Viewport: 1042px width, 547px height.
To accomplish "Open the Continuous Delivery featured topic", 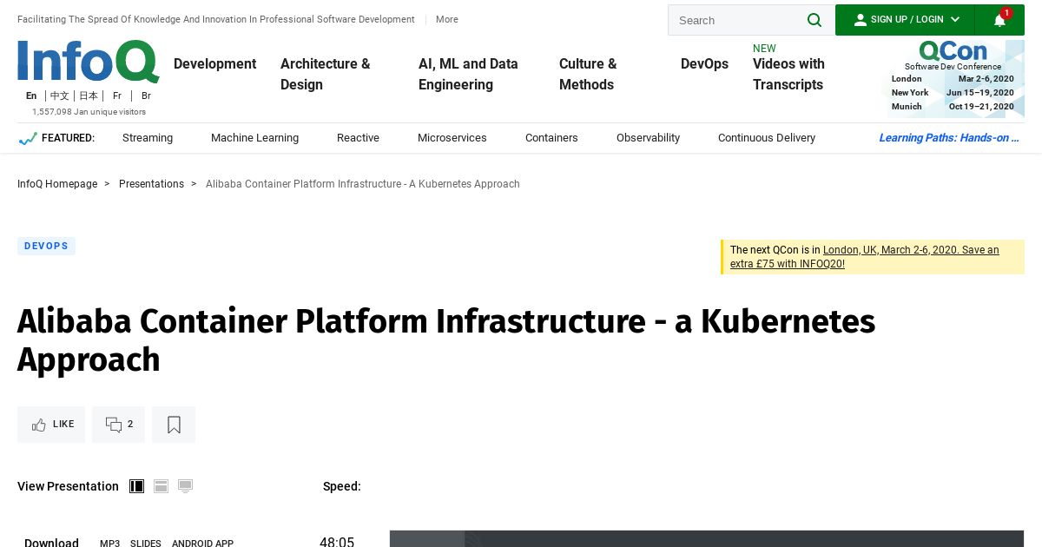I will click(x=767, y=138).
